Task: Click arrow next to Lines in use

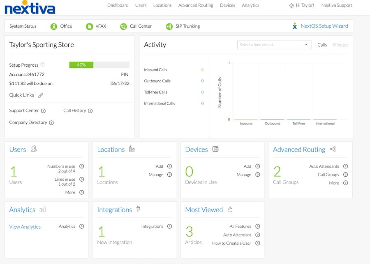Action: click(82, 179)
